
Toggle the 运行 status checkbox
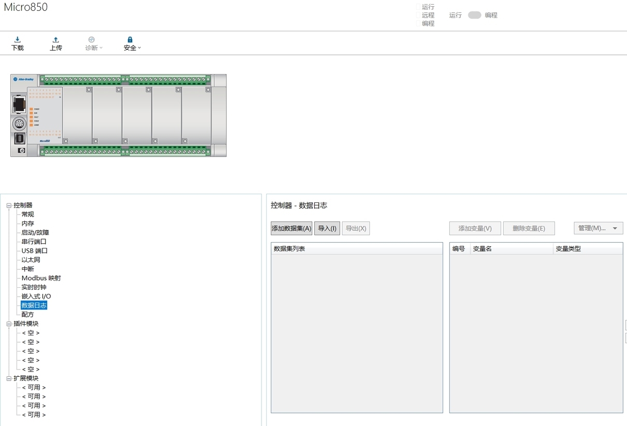click(418, 7)
